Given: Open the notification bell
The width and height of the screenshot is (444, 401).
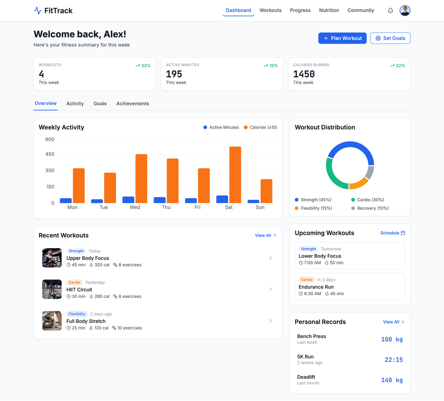Looking at the screenshot, I should [x=390, y=10].
